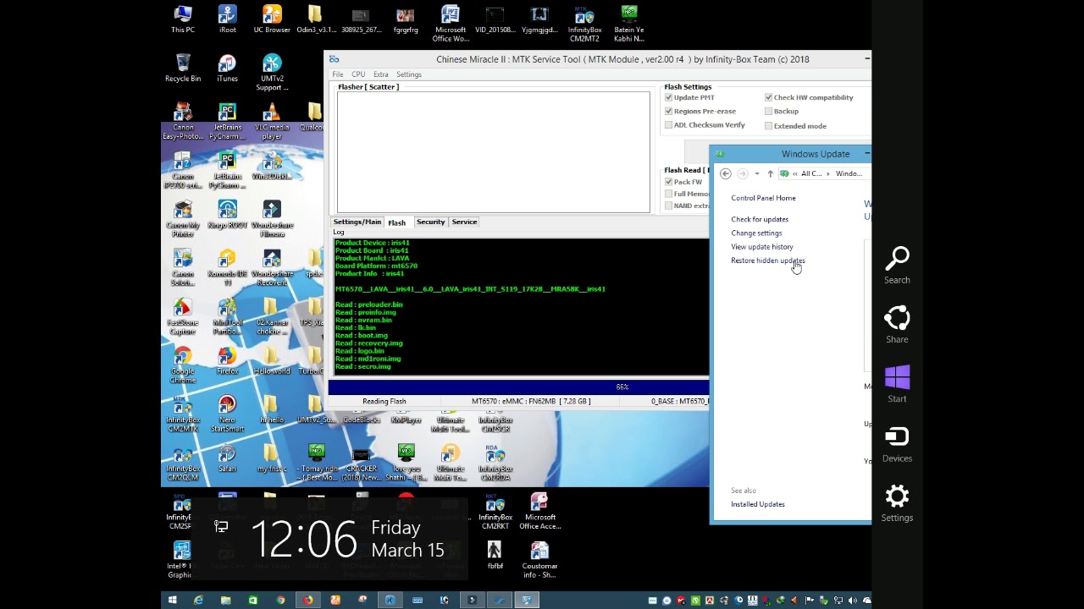Open the File menu
The image size is (1084, 609).
(338, 74)
